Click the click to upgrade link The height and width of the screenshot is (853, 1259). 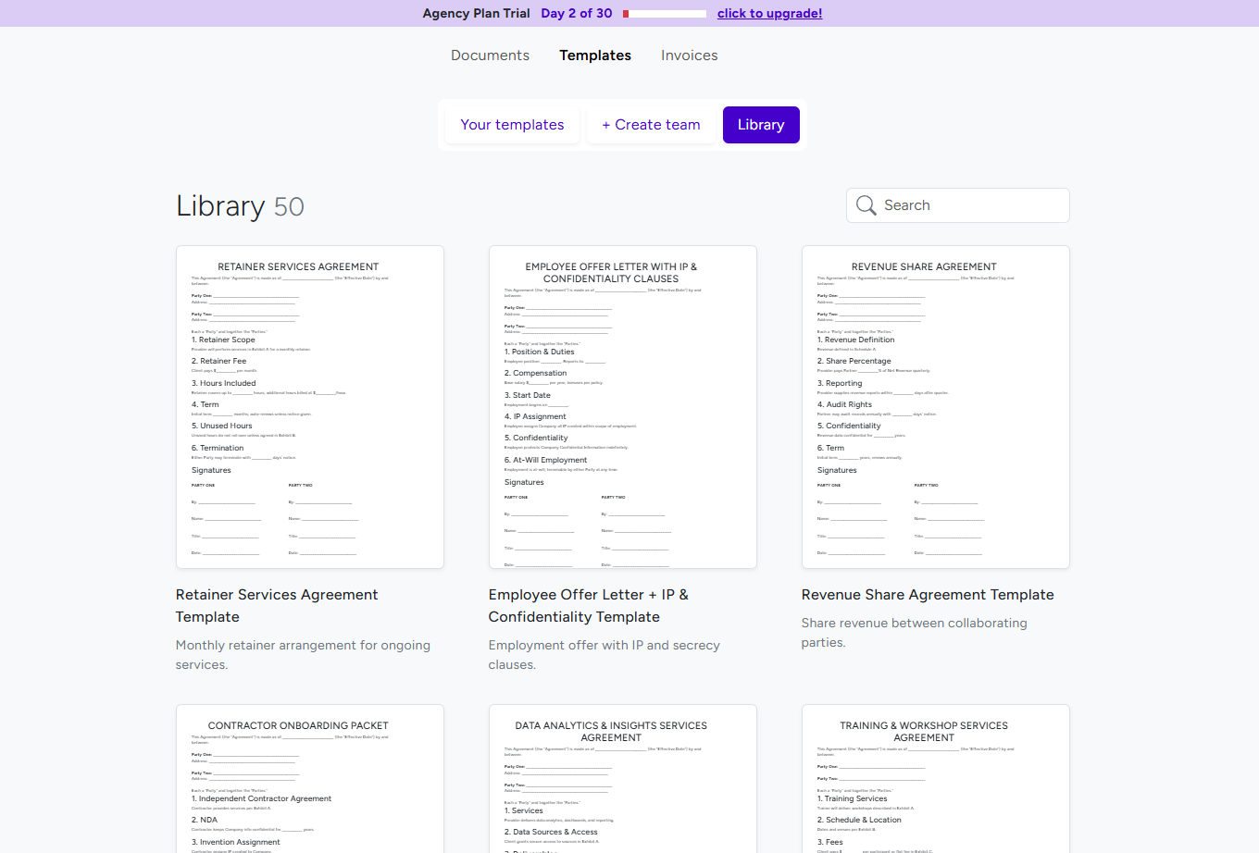(769, 13)
